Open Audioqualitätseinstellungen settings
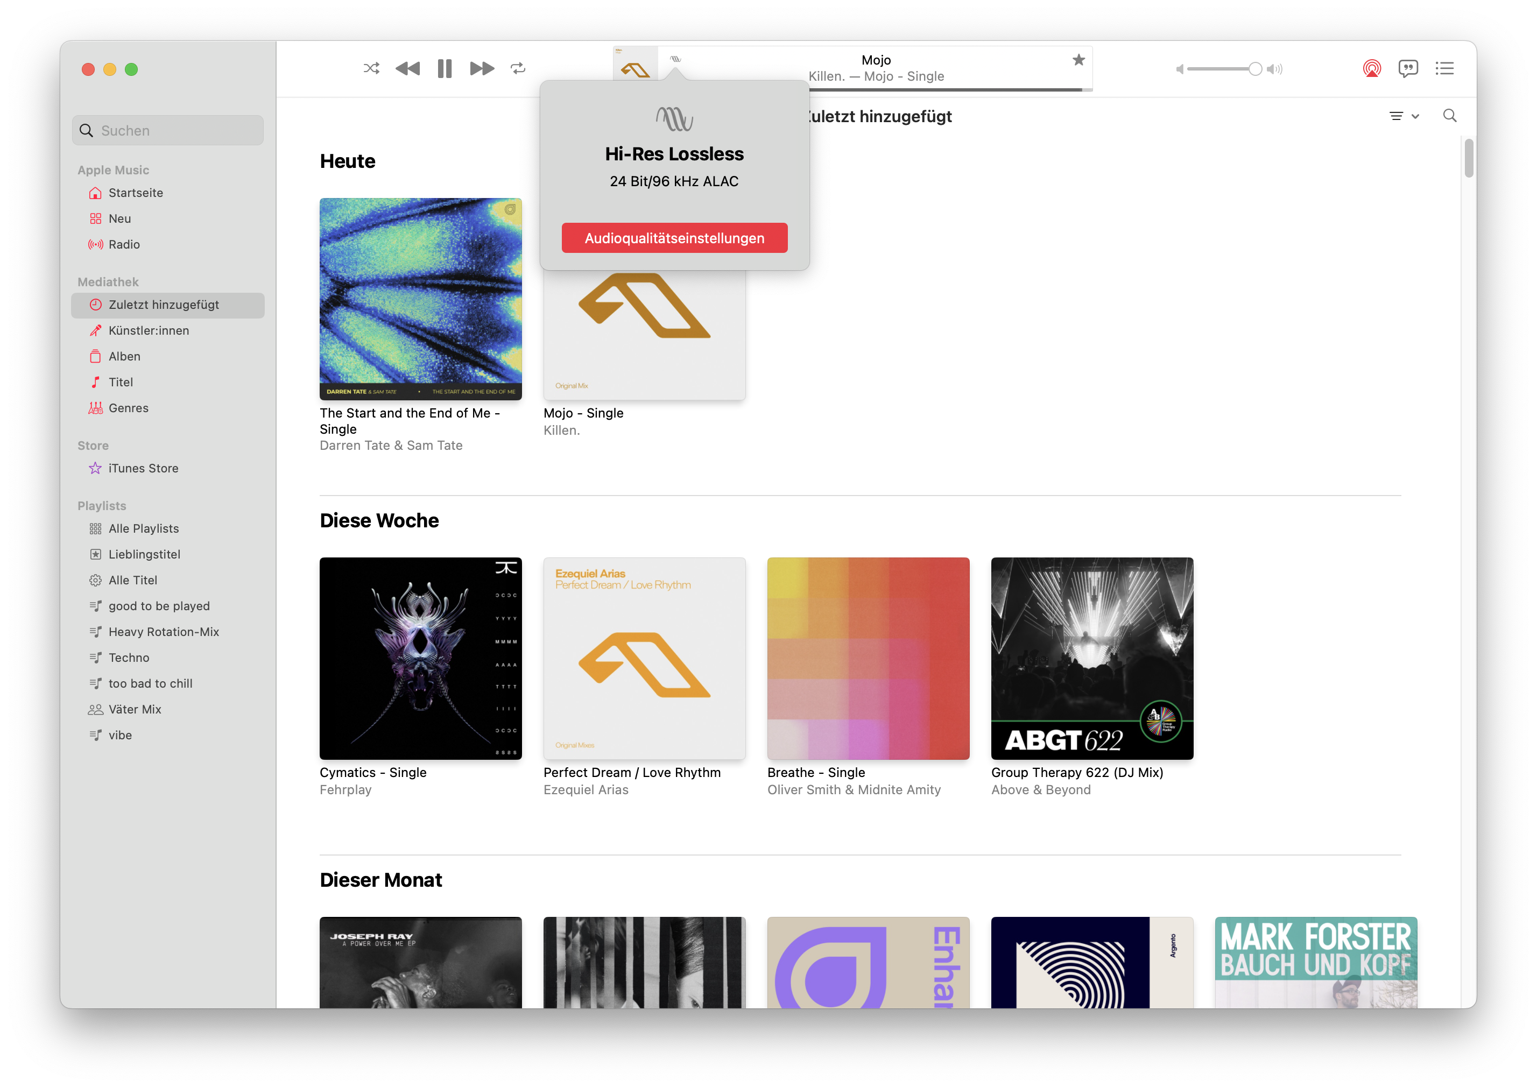The width and height of the screenshot is (1537, 1088). pos(674,238)
